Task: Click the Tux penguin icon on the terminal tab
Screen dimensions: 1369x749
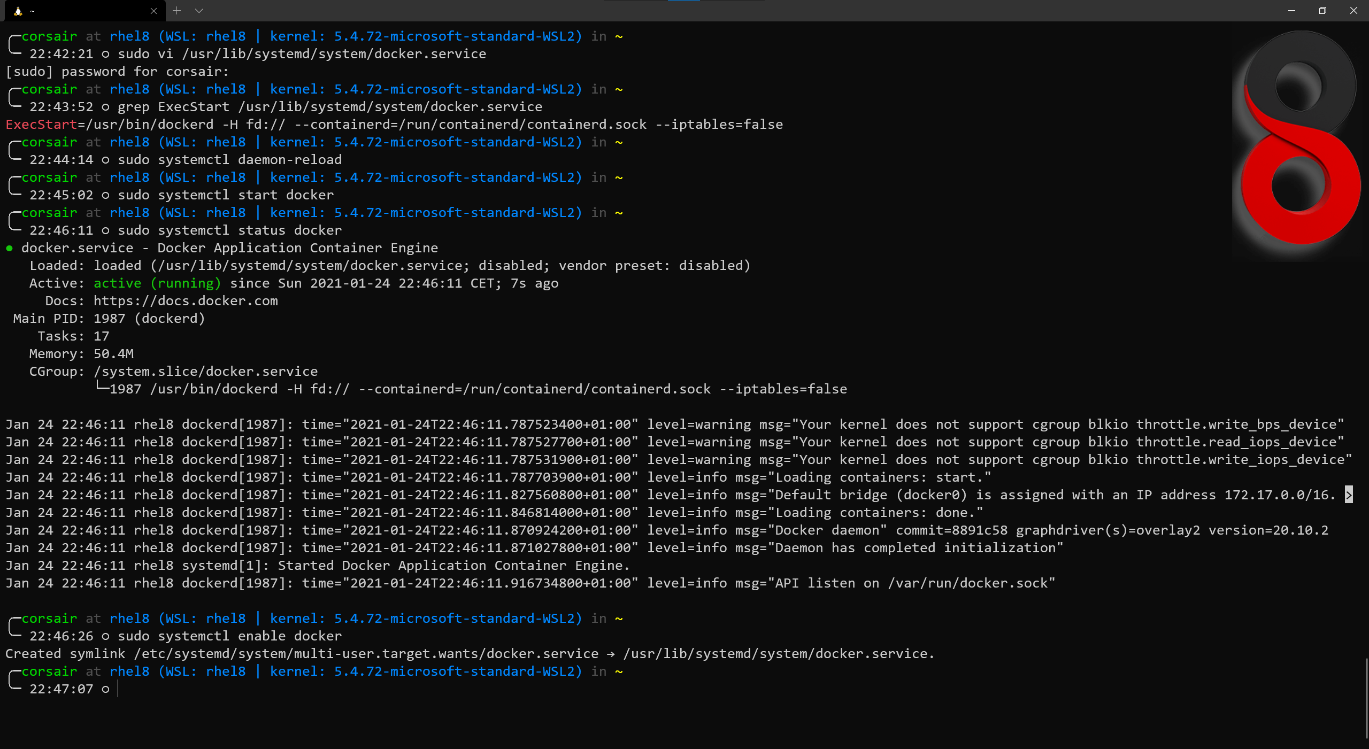Action: [x=19, y=11]
